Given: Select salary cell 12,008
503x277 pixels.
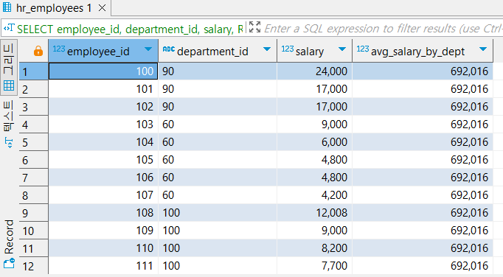Looking at the screenshot, I should 314,213.
